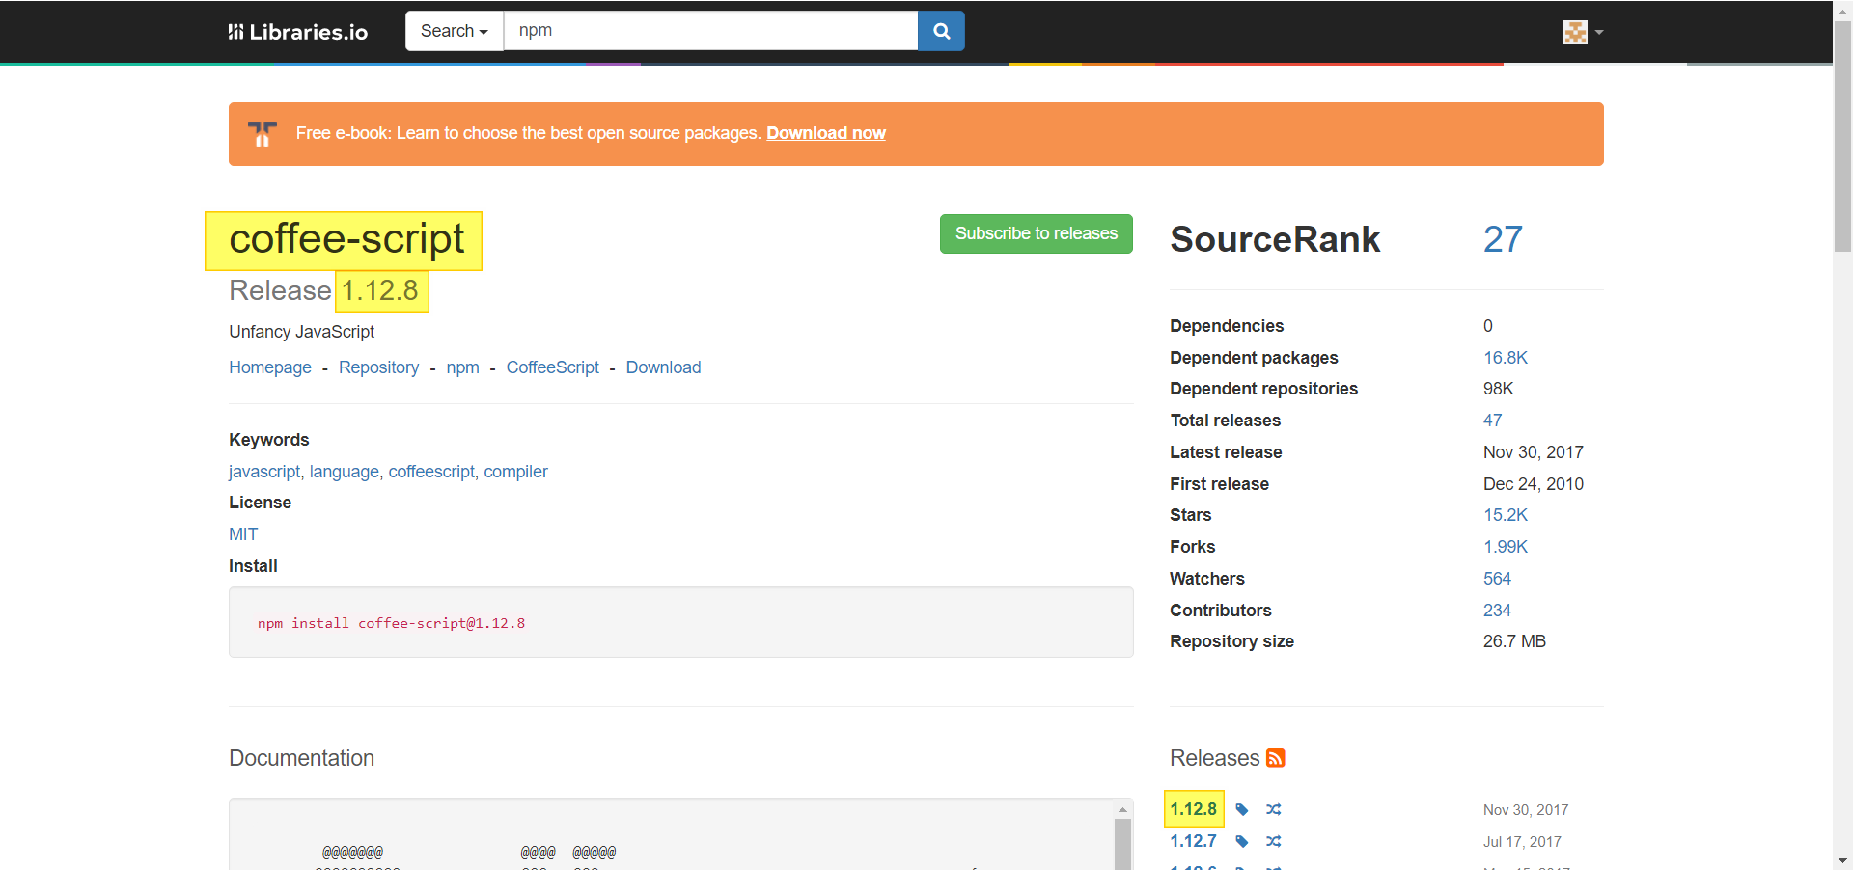
Task: View the 16.8K dependent packages link
Action: pyautogui.click(x=1505, y=357)
